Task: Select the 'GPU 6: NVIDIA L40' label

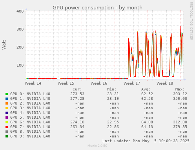Action: [30, 122]
